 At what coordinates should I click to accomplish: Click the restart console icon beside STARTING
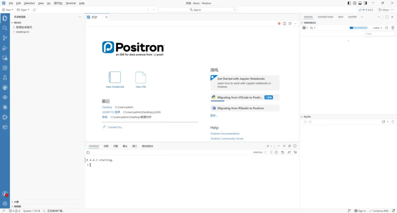(265, 153)
